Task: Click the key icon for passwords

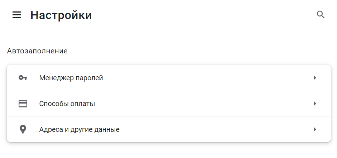Action: (x=23, y=78)
